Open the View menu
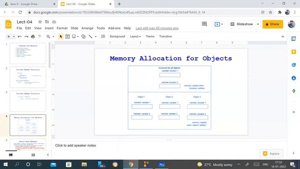300x169 pixels. 38,28
